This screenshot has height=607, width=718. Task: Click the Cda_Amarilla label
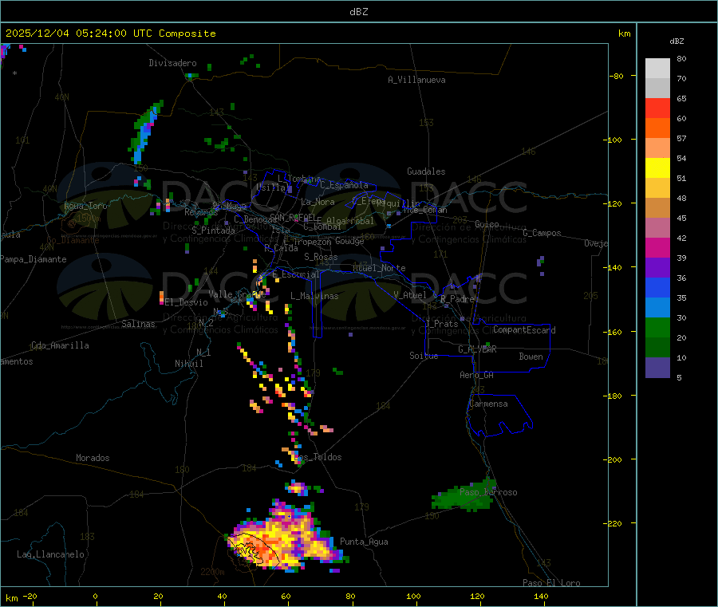tap(60, 345)
